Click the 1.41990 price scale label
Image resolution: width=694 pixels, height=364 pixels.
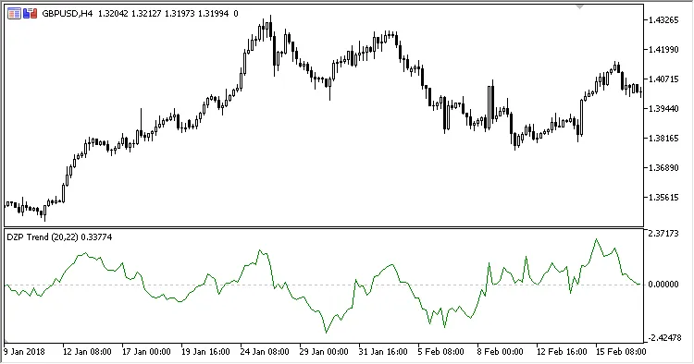(663, 50)
